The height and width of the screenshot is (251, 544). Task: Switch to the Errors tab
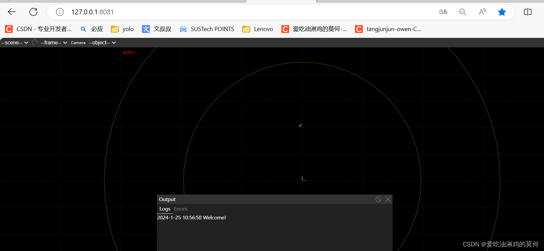point(181,209)
